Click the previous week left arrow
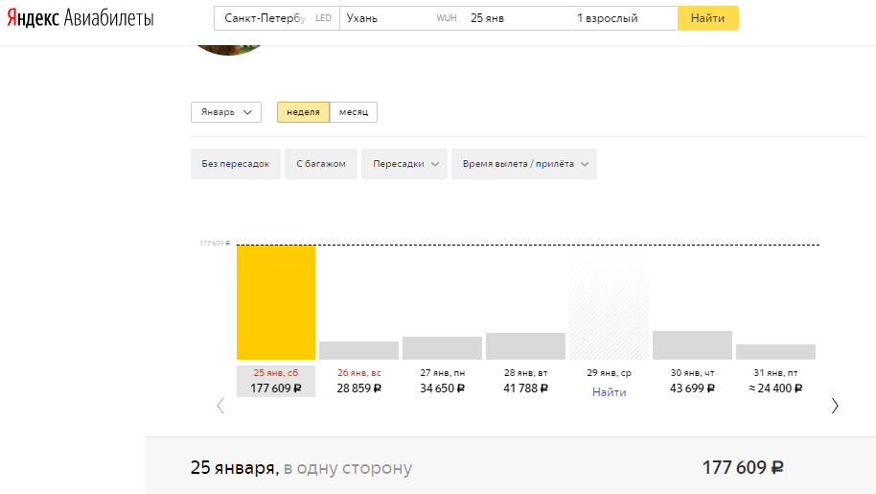The height and width of the screenshot is (494, 876). click(220, 406)
